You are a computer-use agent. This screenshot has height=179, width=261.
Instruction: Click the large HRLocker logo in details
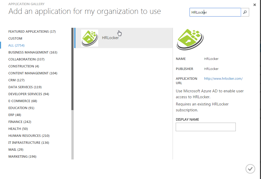190,40
